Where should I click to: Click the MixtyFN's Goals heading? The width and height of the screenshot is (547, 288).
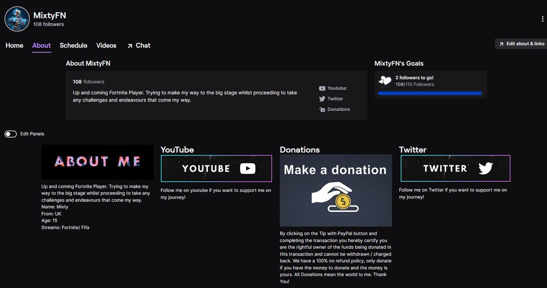click(399, 63)
